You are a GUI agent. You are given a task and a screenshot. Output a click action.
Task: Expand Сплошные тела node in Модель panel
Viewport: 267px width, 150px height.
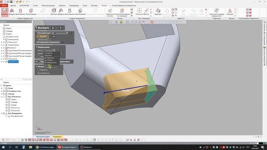[2, 91]
